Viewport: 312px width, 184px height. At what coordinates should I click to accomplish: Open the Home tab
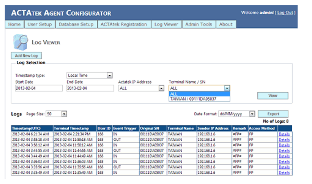tap(14, 24)
